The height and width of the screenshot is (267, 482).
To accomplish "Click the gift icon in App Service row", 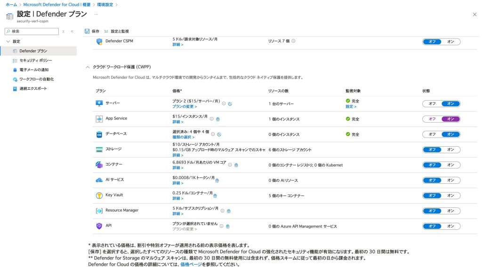I will tap(218, 119).
